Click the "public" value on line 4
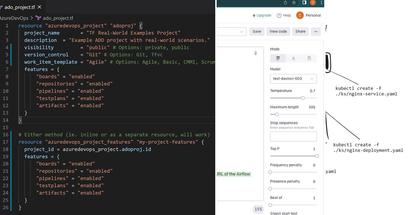This screenshot has width=410, height=215. tap(98, 47)
